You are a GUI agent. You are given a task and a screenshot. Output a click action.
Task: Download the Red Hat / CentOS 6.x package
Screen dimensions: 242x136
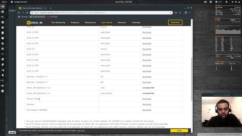point(147,82)
